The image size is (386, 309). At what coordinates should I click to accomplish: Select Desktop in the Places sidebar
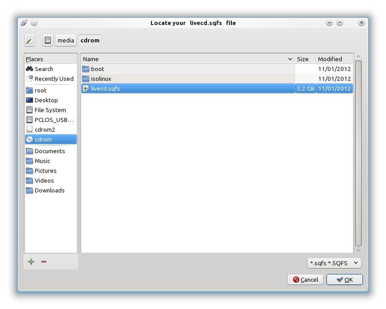click(51, 100)
